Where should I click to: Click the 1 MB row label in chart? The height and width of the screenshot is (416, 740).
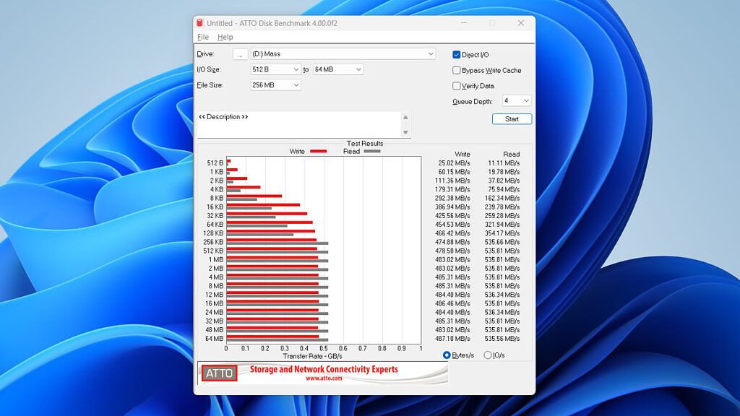click(215, 259)
